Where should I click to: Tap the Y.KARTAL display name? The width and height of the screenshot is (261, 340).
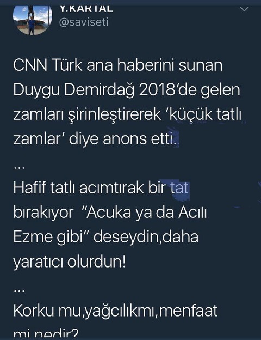(x=86, y=9)
